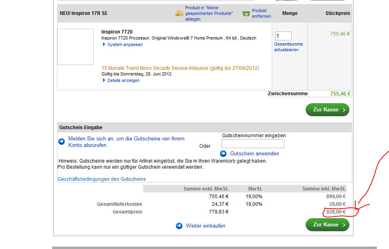The width and height of the screenshot is (389, 249).
Task: Click the 779,83 € Gesamtpreis excl. value
Action: coord(219,212)
